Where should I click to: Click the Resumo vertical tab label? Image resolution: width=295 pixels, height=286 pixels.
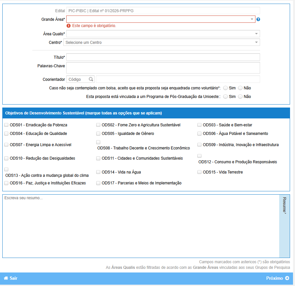(x=284, y=205)
